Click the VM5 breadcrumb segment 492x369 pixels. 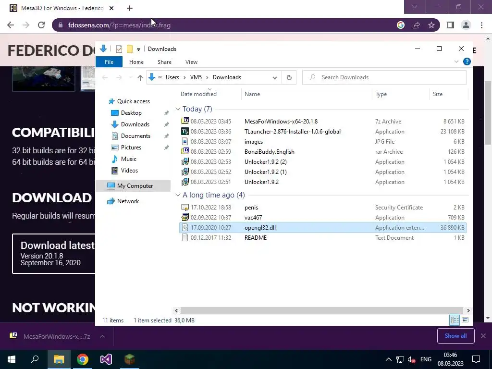[x=196, y=77]
